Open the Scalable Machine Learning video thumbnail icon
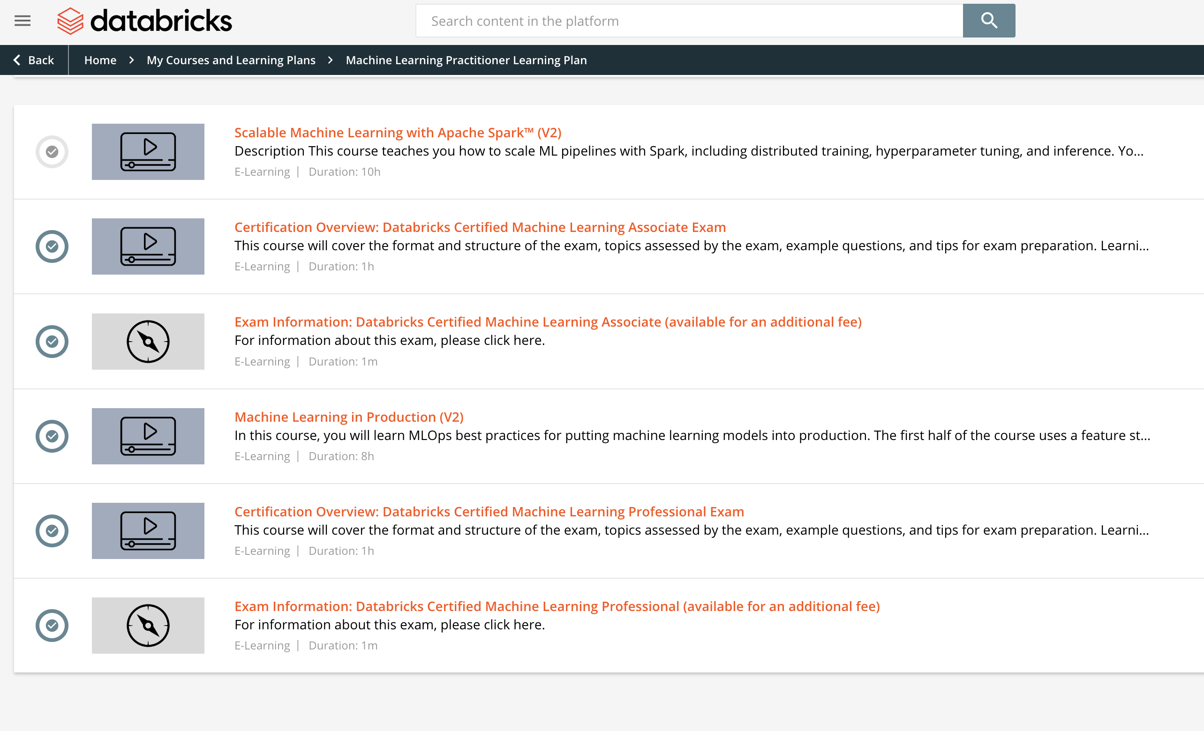 pos(148,151)
